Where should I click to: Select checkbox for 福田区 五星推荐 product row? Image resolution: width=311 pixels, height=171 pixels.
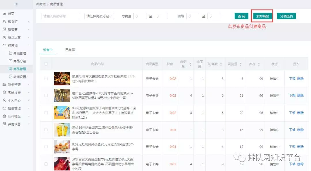pyautogui.click(x=46, y=96)
